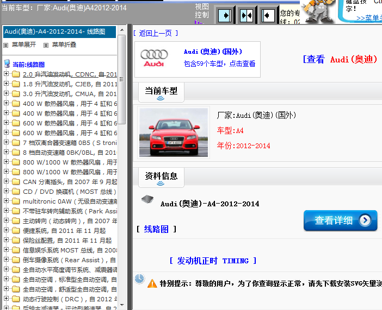Screen dimensions: 382x310
Task: Click the orange warning triangle icon
Action: [x=152, y=283]
